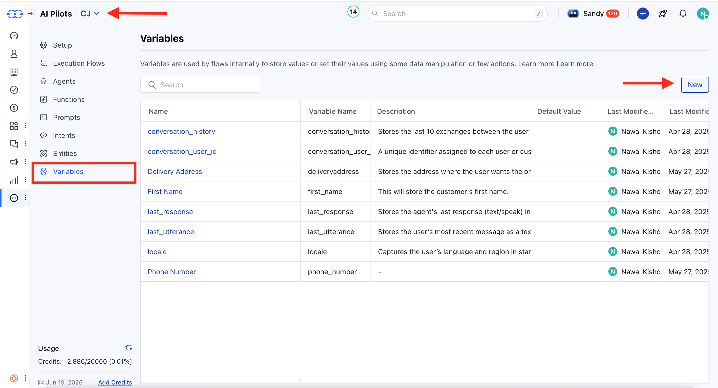Click the Default Value column header

559,111
